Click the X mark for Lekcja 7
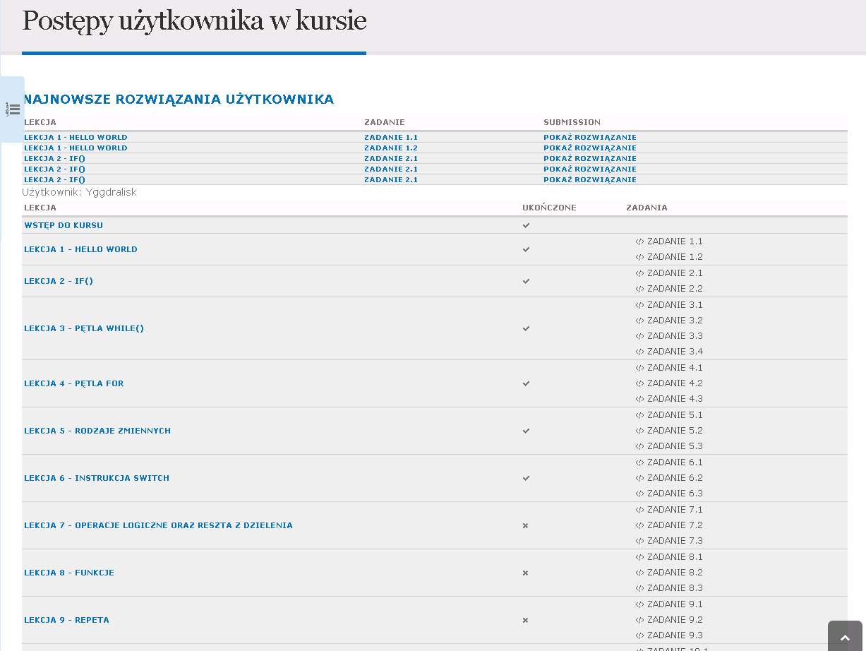This screenshot has height=651, width=866. coord(525,525)
